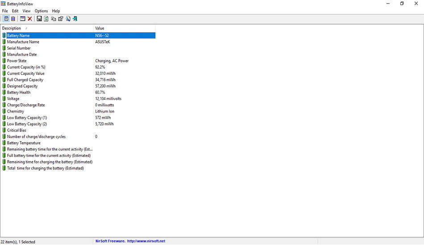424x245 pixels.
Task: Copy selected items using the toolbar copy icon
Action: click(x=54, y=19)
